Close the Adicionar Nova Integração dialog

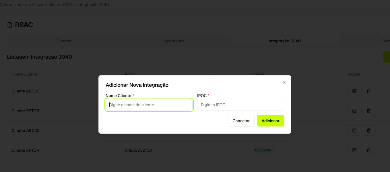click(284, 82)
